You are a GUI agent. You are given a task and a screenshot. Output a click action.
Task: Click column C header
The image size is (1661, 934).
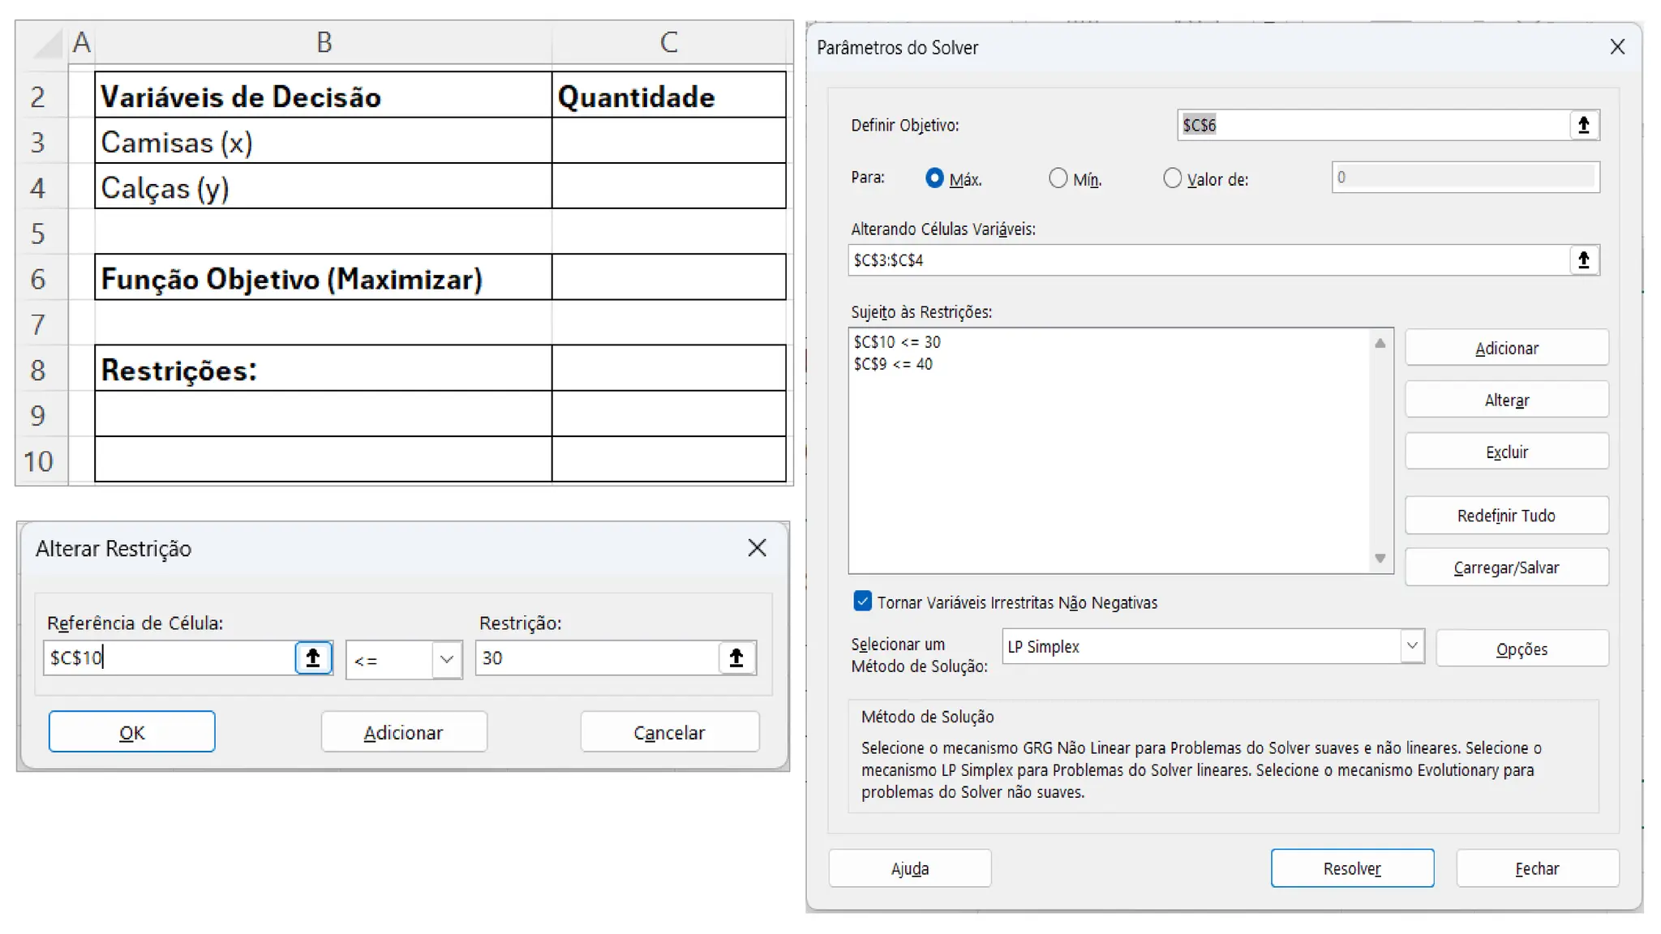pos(668,42)
